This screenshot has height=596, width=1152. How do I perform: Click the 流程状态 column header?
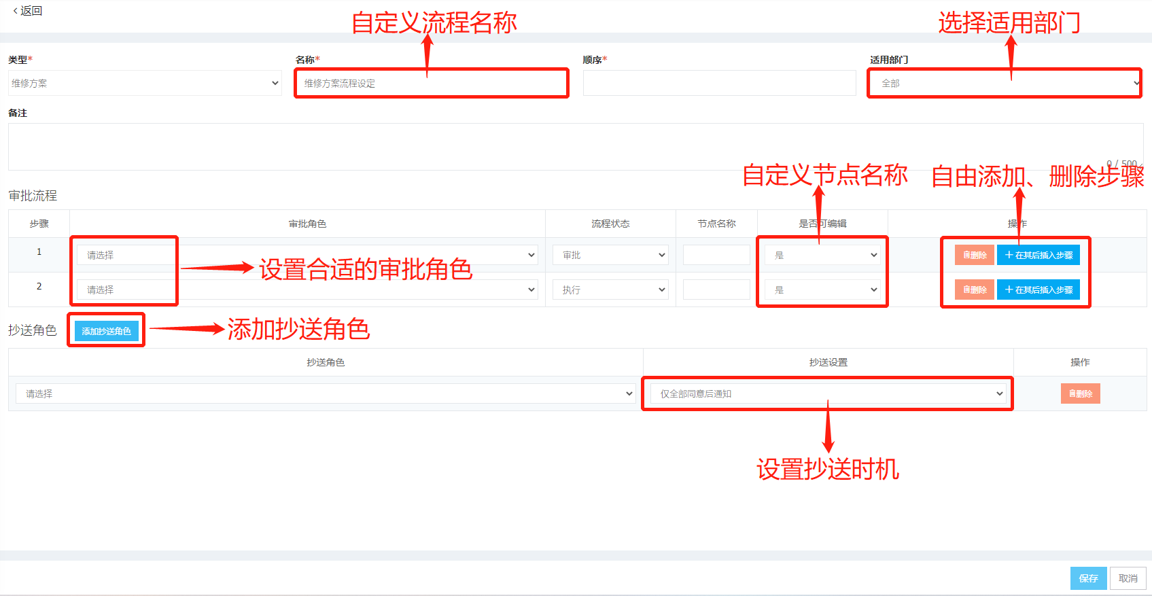coord(610,224)
